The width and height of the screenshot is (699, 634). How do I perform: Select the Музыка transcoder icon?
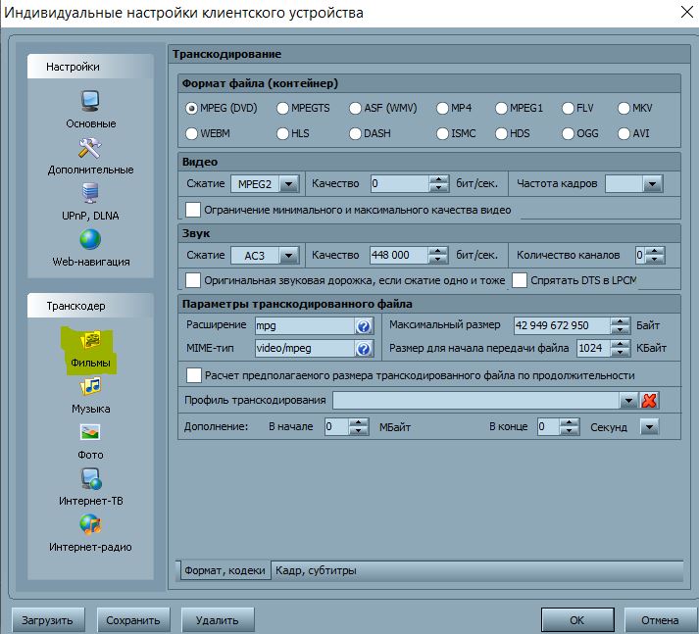90,387
